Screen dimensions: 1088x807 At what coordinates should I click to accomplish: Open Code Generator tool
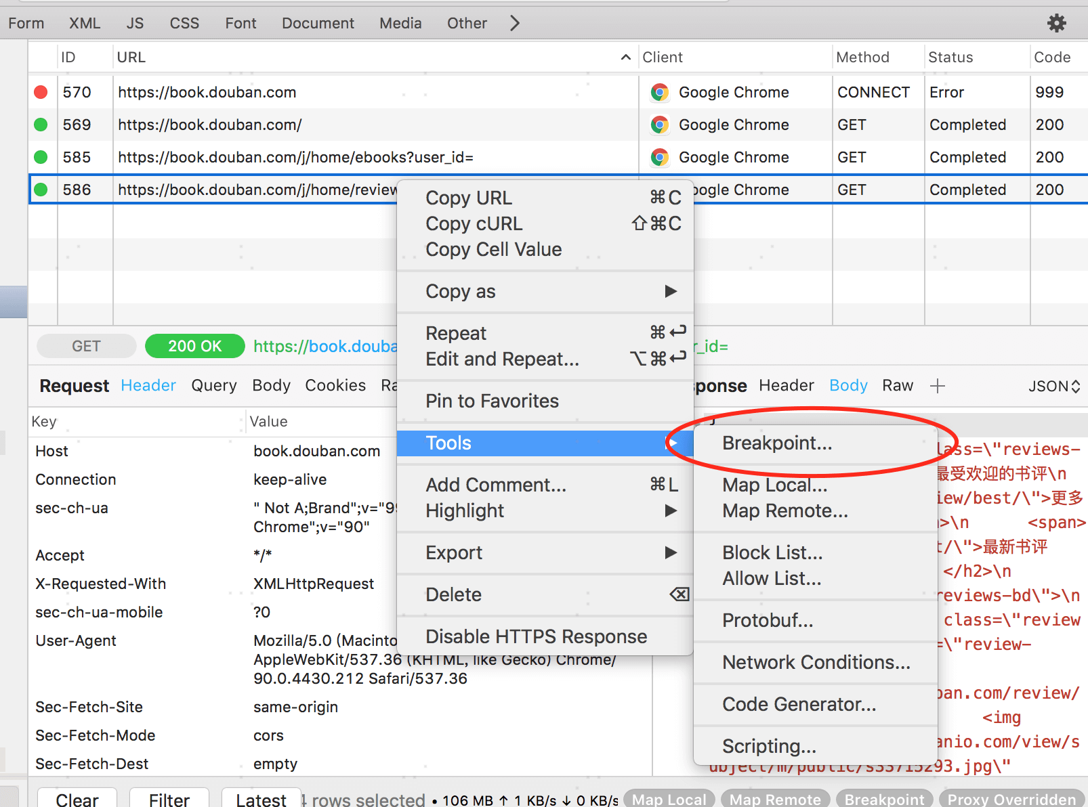816,704
